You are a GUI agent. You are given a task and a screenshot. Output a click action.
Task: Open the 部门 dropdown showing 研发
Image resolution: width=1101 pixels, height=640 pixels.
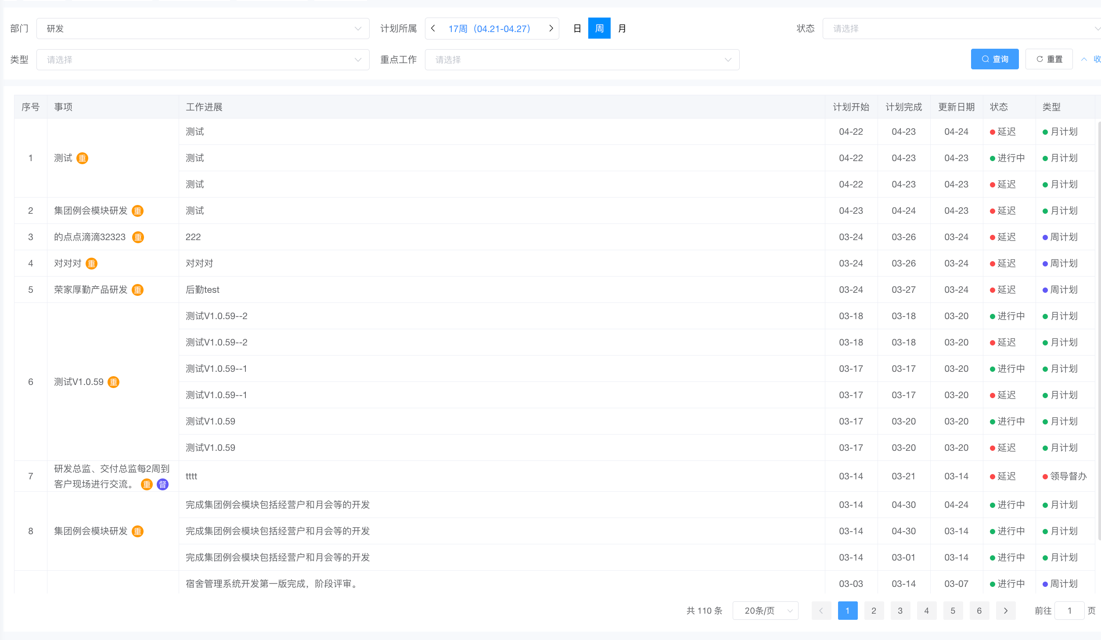point(202,29)
